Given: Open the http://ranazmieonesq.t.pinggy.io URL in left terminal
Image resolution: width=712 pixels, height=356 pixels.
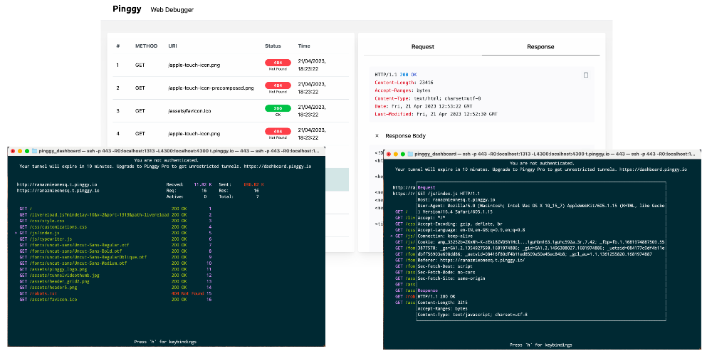Looking at the screenshot, I should (x=57, y=185).
